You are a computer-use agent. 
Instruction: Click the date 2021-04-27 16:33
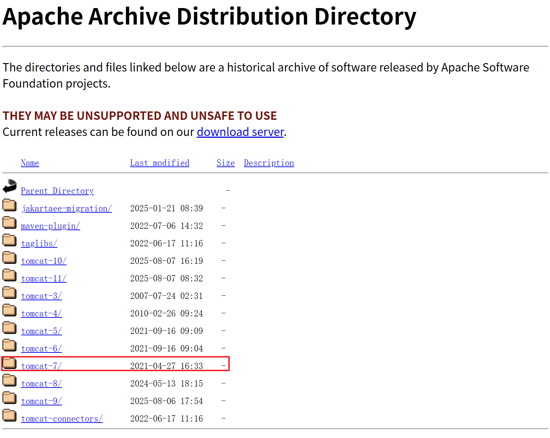[167, 366]
